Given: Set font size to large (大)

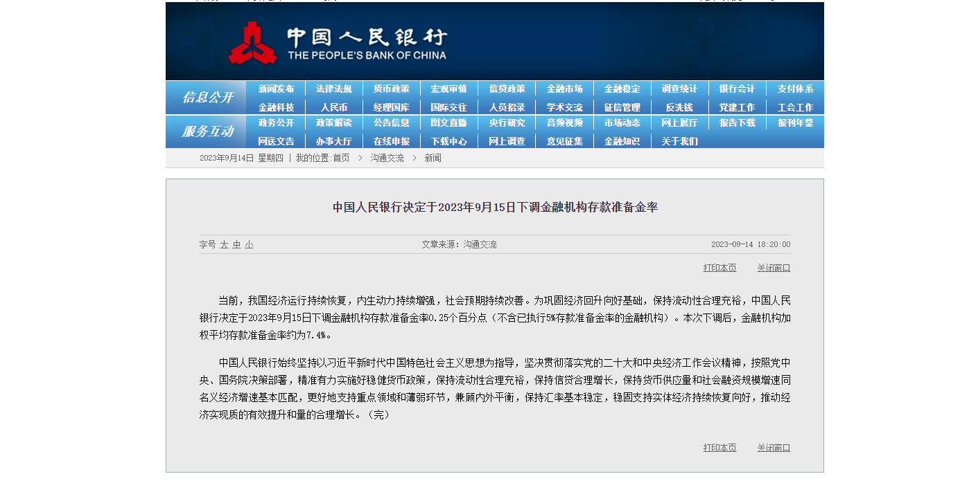Looking at the screenshot, I should tap(224, 245).
